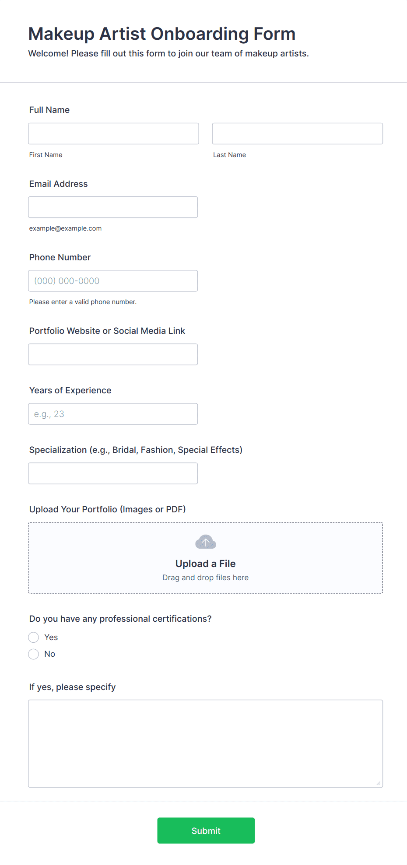Focus the Email Address field

113,207
